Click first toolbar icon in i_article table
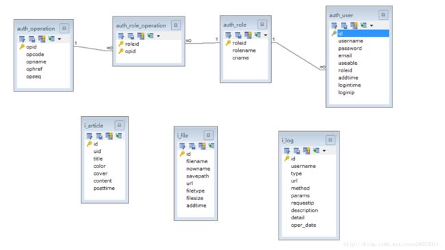Screen dimensions: 445x250 click(90, 136)
